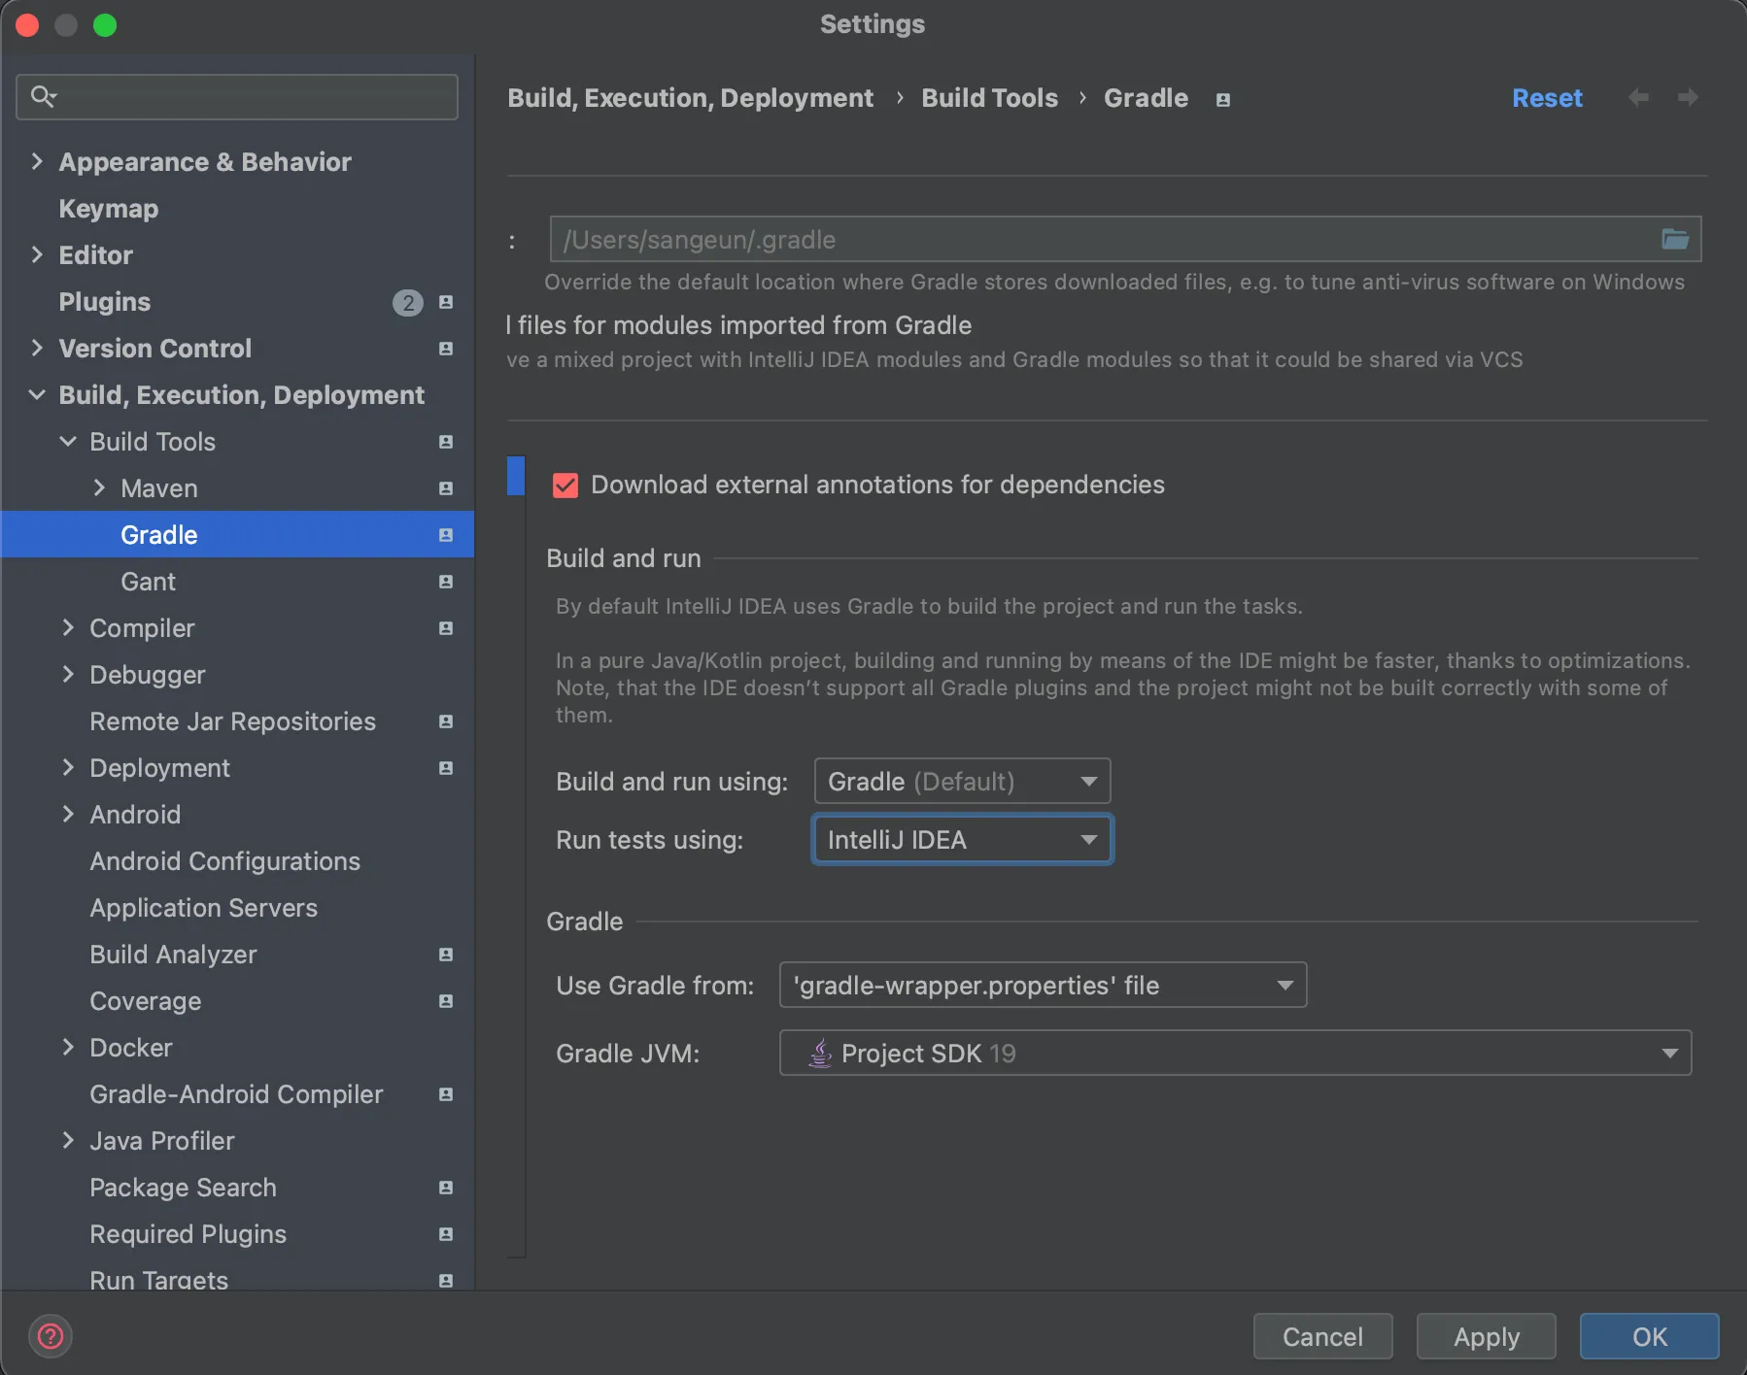Click the Apply button
Viewport: 1747px width, 1375px height.
pyautogui.click(x=1486, y=1337)
